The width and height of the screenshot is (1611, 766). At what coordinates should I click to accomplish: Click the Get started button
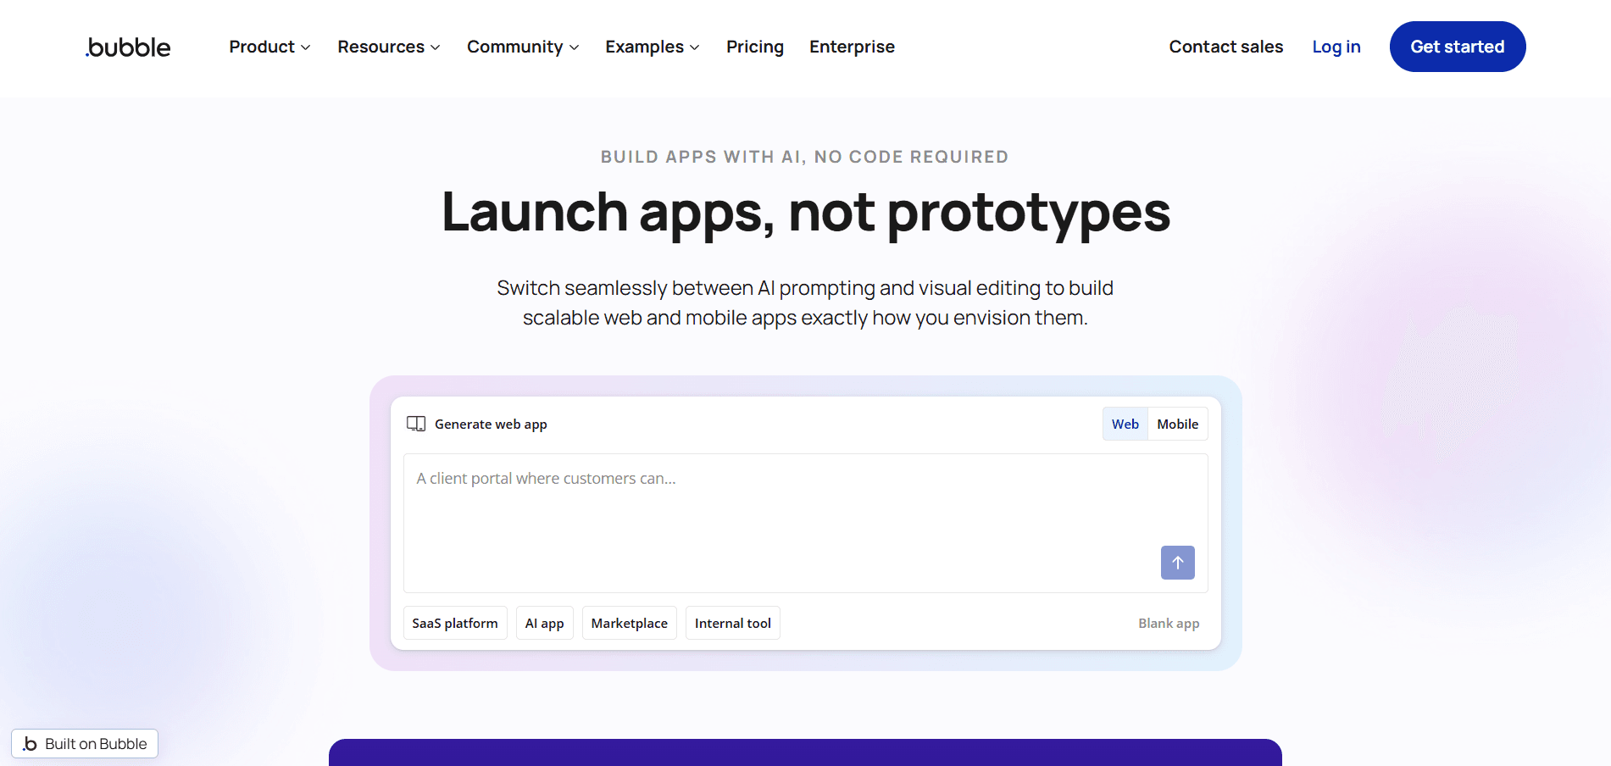click(1458, 47)
